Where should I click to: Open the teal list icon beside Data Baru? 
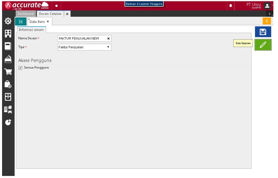pyautogui.click(x=21, y=21)
